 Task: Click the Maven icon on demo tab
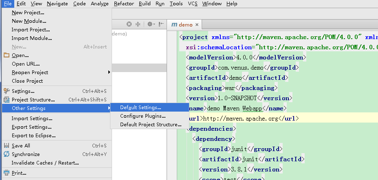coord(174,24)
